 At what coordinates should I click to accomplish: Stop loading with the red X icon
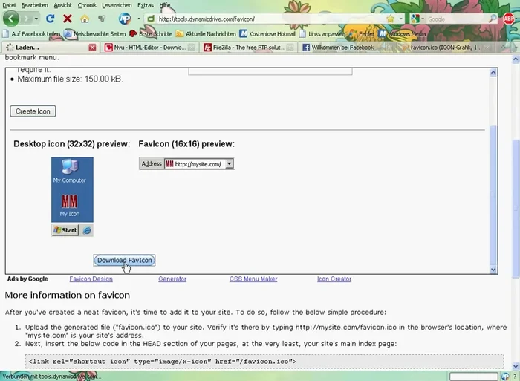pyautogui.click(x=68, y=19)
